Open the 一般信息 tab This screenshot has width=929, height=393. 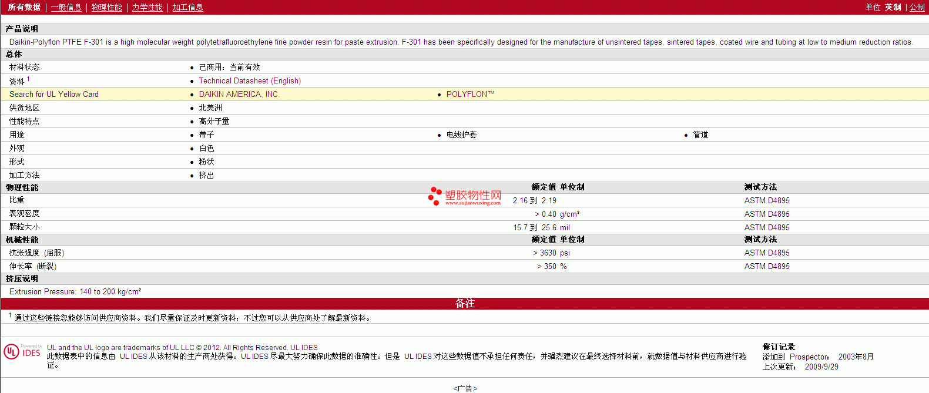(66, 7)
